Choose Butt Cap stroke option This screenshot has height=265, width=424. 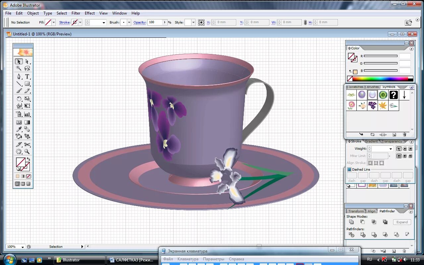tap(399, 149)
